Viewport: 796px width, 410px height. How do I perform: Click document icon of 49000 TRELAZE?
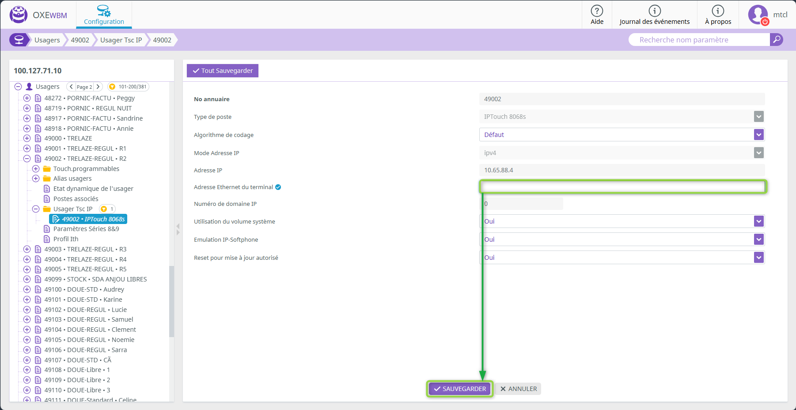click(x=38, y=138)
